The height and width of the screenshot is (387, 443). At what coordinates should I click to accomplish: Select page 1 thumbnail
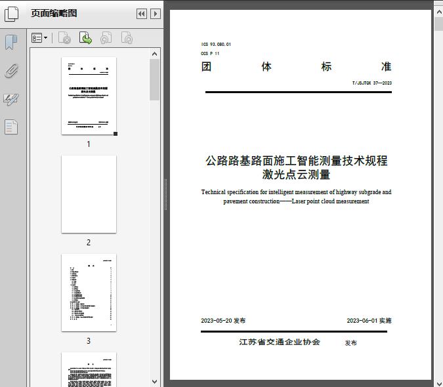(x=89, y=96)
